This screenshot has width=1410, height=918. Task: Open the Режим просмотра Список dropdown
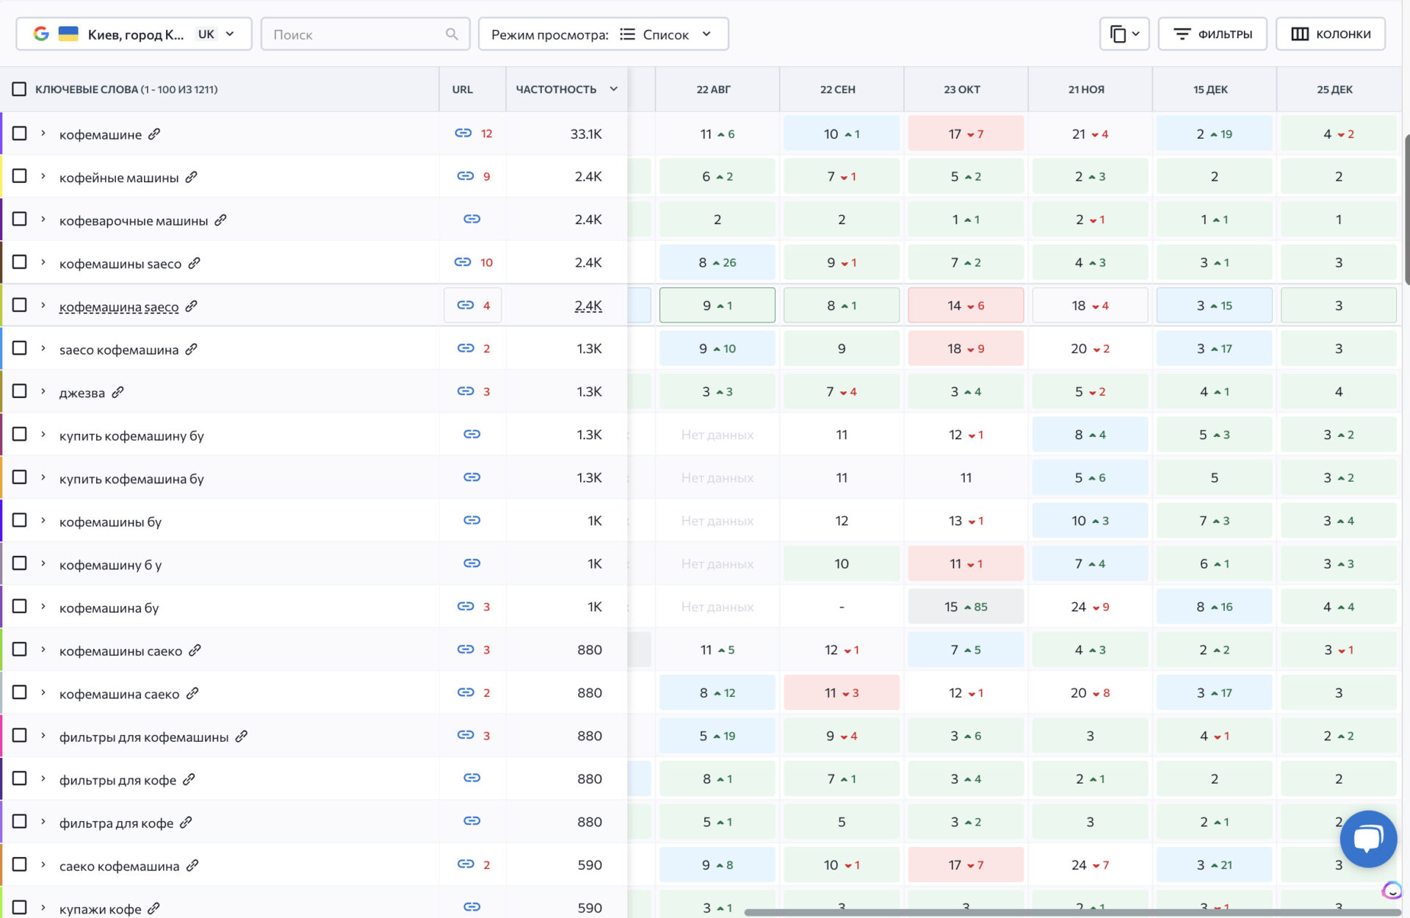(603, 34)
